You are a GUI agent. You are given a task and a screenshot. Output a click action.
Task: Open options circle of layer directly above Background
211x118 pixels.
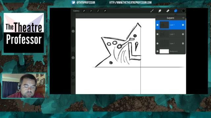[183, 43]
